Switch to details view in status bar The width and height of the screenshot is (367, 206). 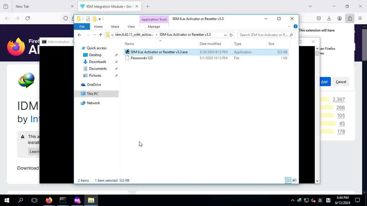288,180
